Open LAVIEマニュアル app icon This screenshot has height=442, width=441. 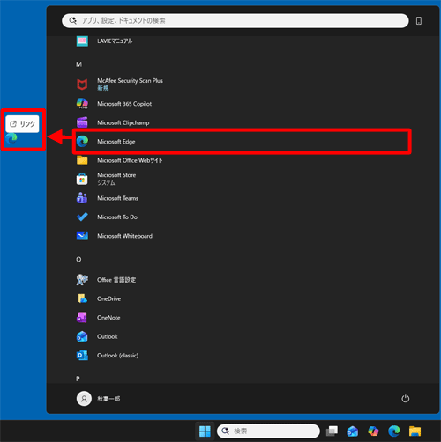pos(82,41)
